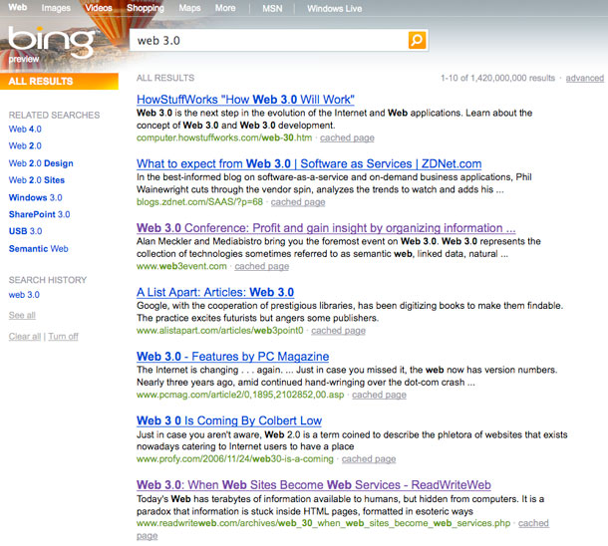Image resolution: width=608 pixels, height=546 pixels.
Task: Open the MSN link
Action: click(272, 8)
